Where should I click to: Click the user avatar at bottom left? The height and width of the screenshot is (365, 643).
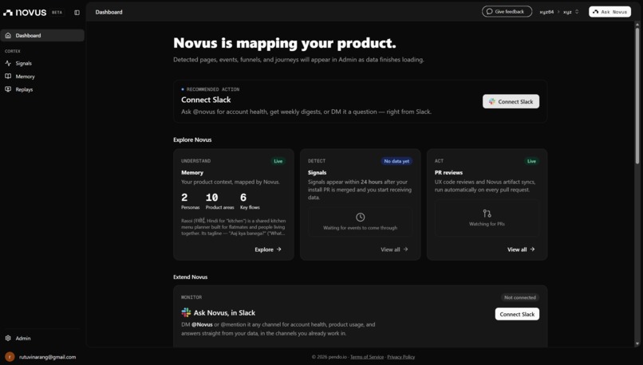(x=10, y=357)
